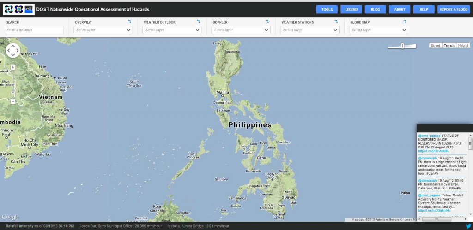Click the Google logo on the map
This screenshot has height=230, width=473.
pyautogui.click(x=10, y=217)
